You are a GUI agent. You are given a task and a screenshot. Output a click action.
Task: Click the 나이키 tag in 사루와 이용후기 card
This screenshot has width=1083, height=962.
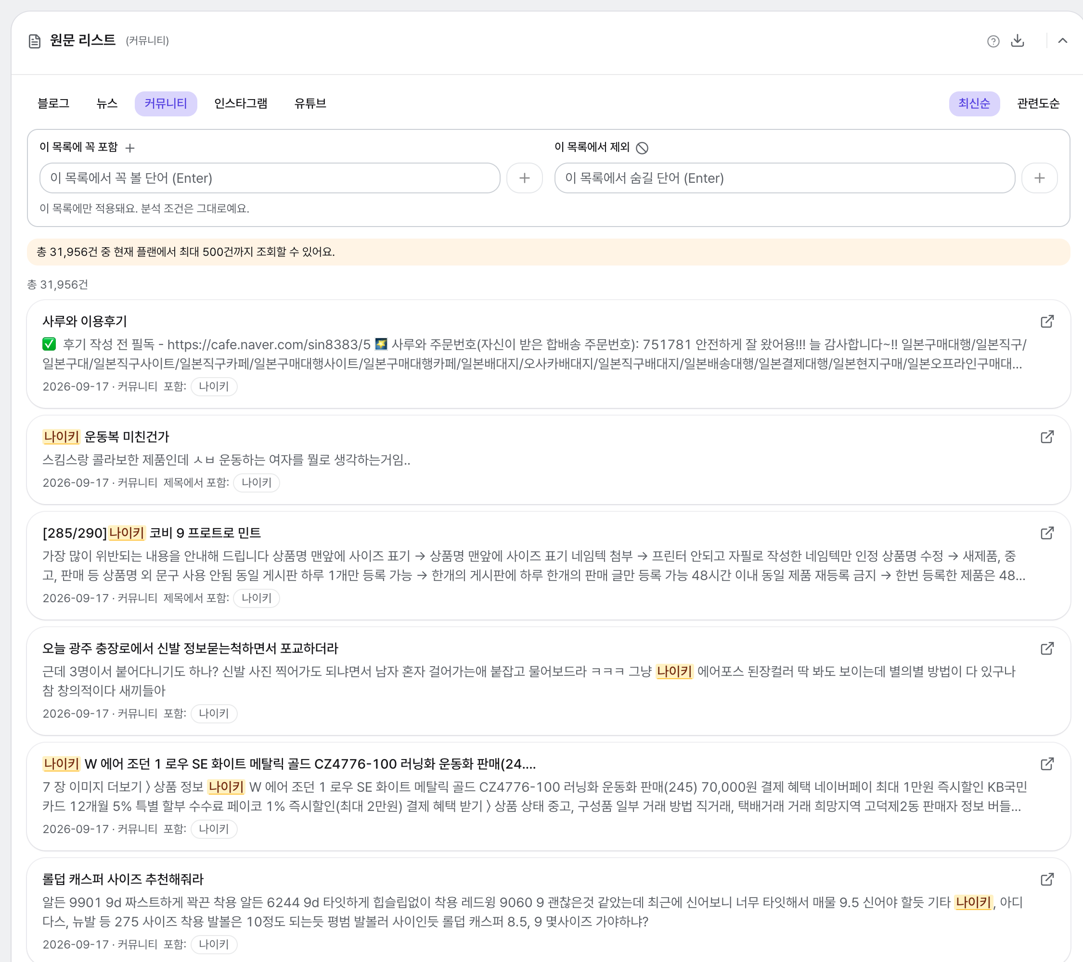pos(214,387)
